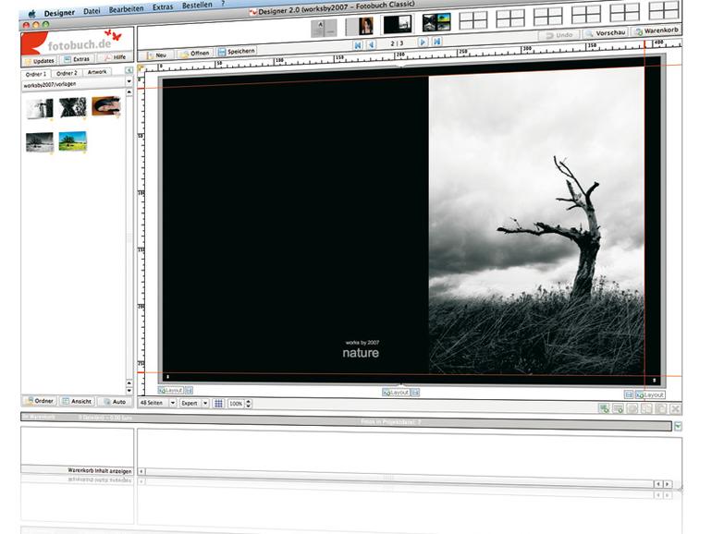Open the Bestellen menu
The width and height of the screenshot is (712, 534).
tap(197, 6)
